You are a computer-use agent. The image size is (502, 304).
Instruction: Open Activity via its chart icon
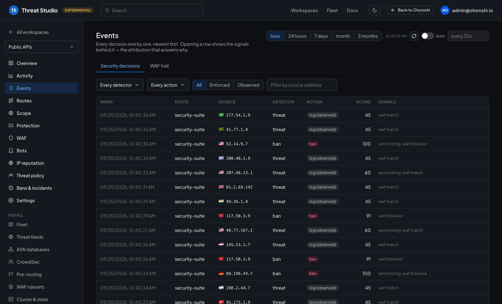tap(11, 76)
